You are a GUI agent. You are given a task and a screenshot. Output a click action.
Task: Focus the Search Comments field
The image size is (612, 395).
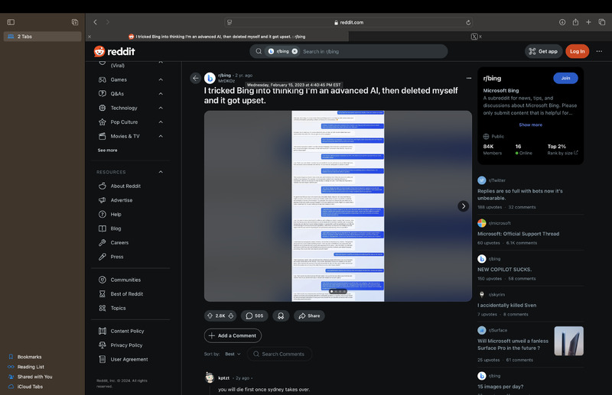click(279, 354)
